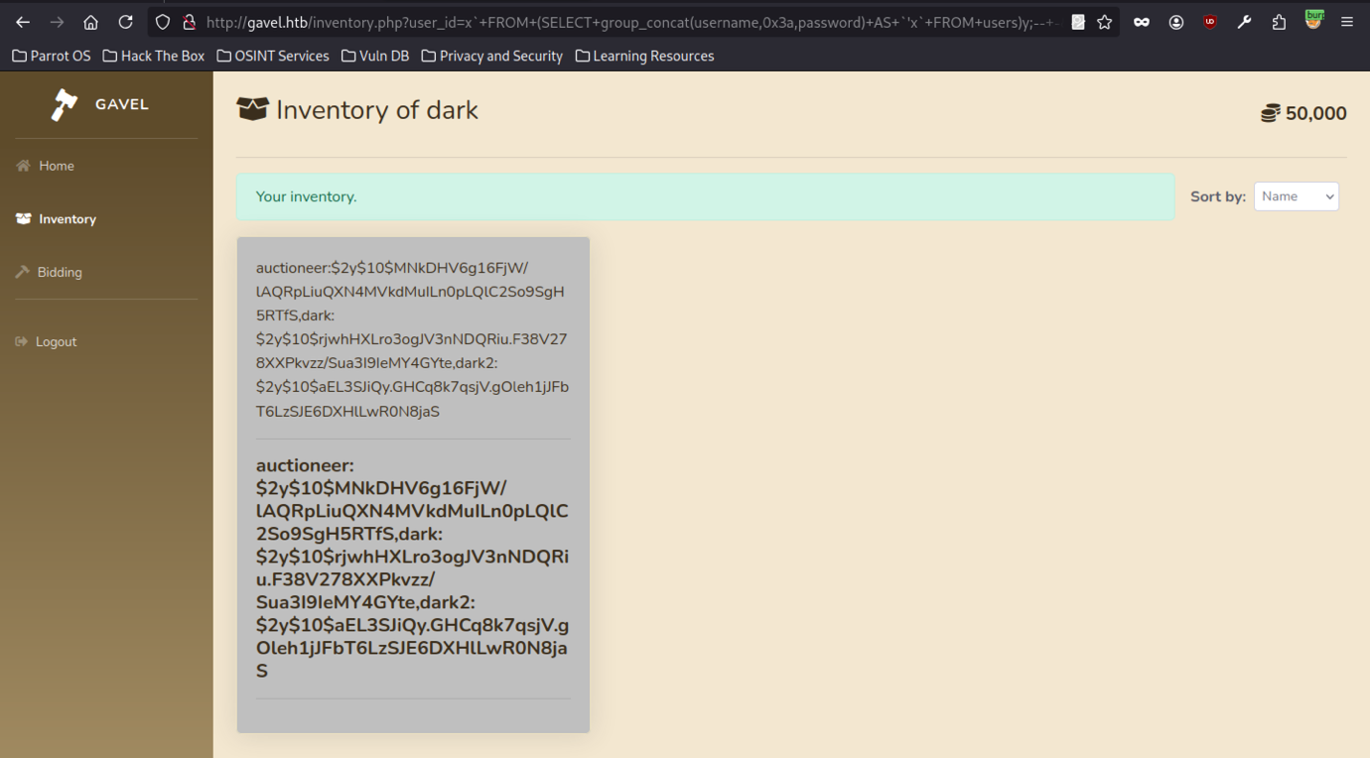Go to Home in the sidebar
1370x758 pixels.
pyautogui.click(x=56, y=166)
